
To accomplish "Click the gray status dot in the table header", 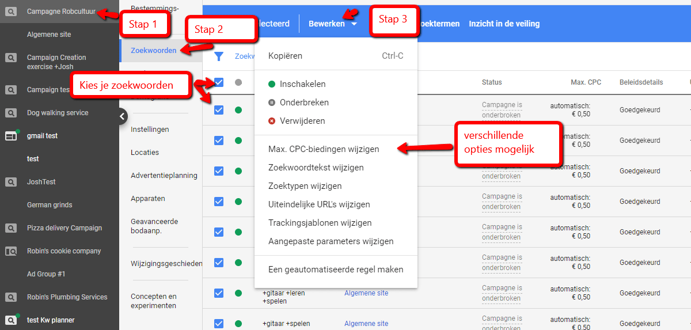I will [x=238, y=83].
